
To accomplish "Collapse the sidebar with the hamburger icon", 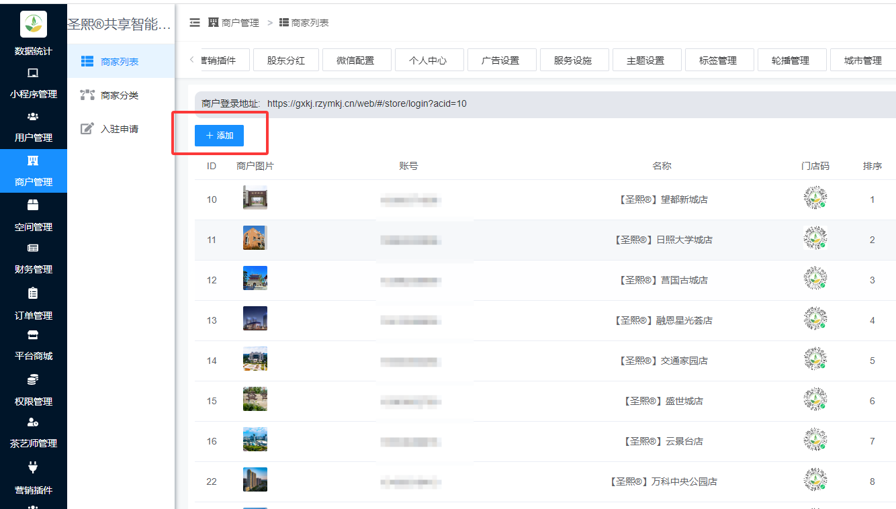I will [195, 22].
